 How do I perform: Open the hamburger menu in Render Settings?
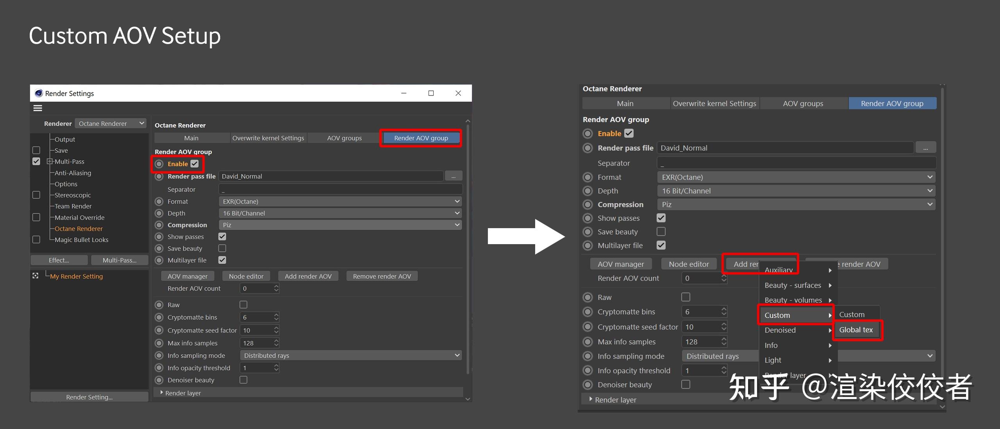tap(37, 108)
